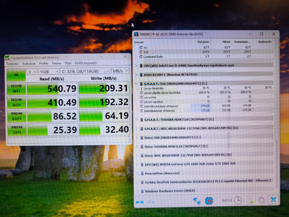Close sensors with the blue X icon
Viewport: 289px width, 217px height.
(273, 200)
